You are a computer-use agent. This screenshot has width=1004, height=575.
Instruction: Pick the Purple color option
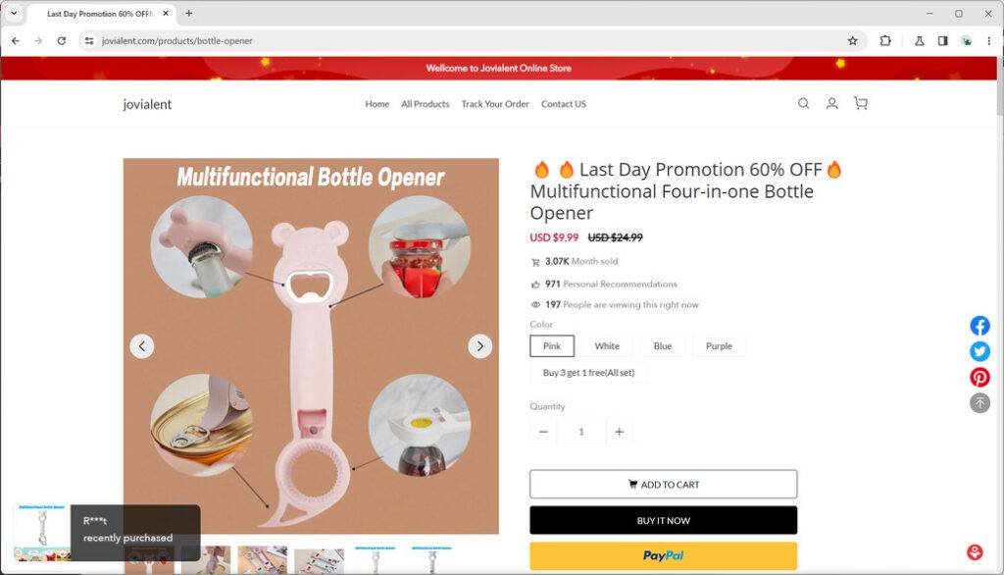[x=719, y=346]
